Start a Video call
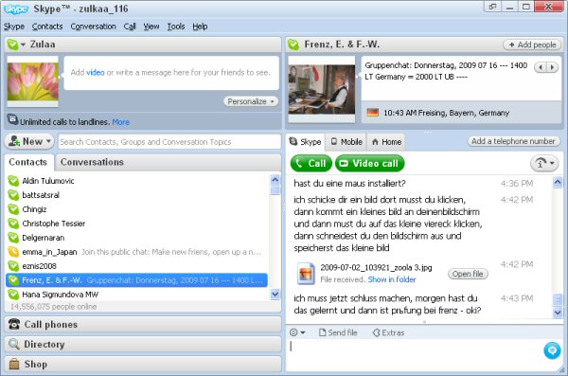Screen dimensions: 568x376 370,164
